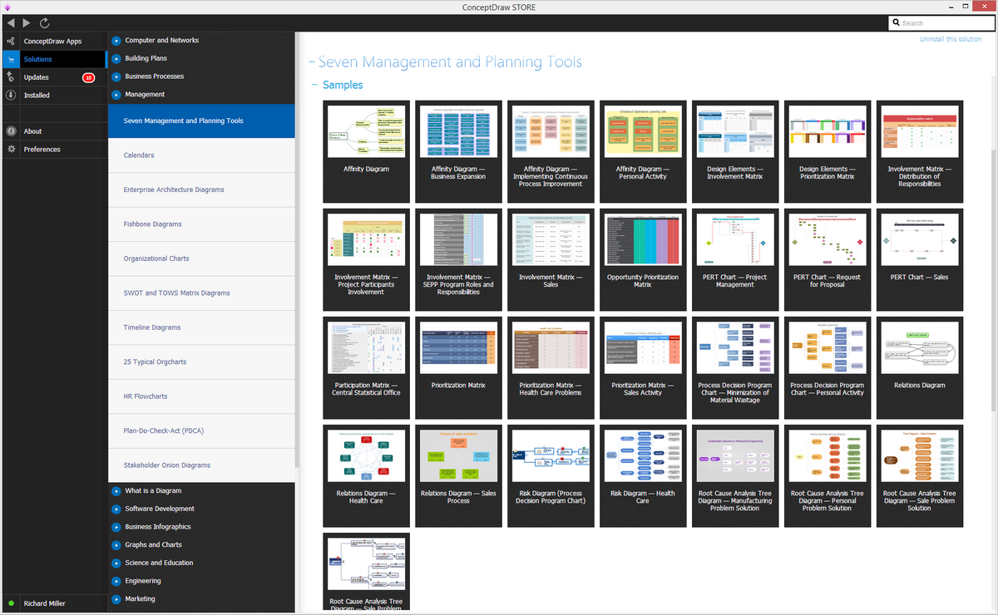998x615 pixels.
Task: Open the Updates section
Action: click(37, 77)
